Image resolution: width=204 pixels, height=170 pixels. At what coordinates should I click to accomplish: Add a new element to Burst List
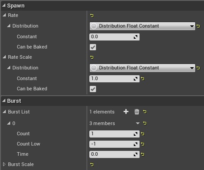(x=126, y=112)
